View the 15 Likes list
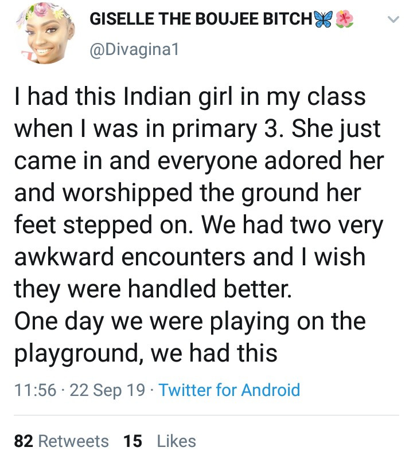 coord(159,441)
